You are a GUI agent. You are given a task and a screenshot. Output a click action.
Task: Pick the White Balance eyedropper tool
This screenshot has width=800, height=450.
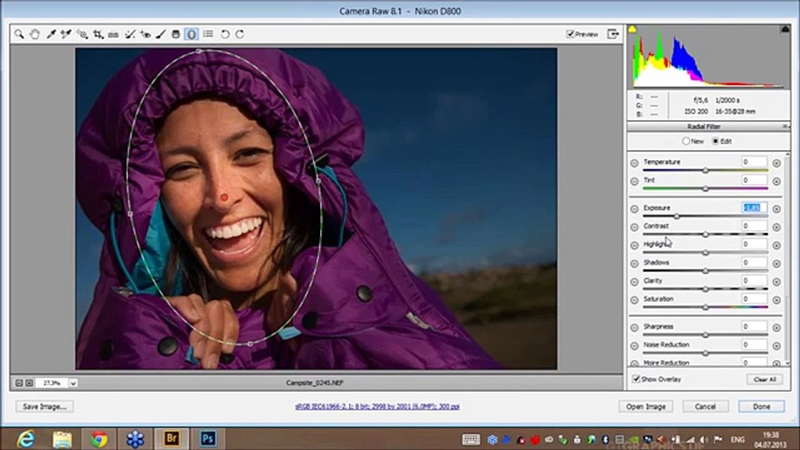click(x=51, y=34)
